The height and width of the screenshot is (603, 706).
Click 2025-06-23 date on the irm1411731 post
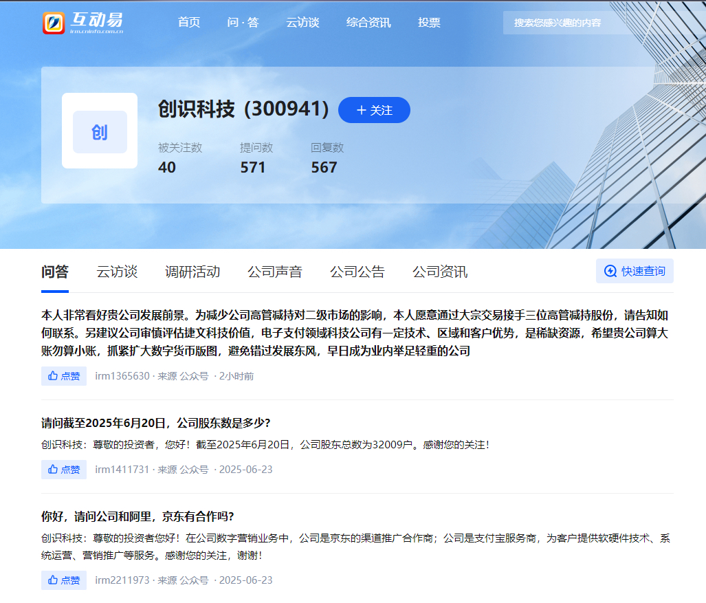[246, 469]
